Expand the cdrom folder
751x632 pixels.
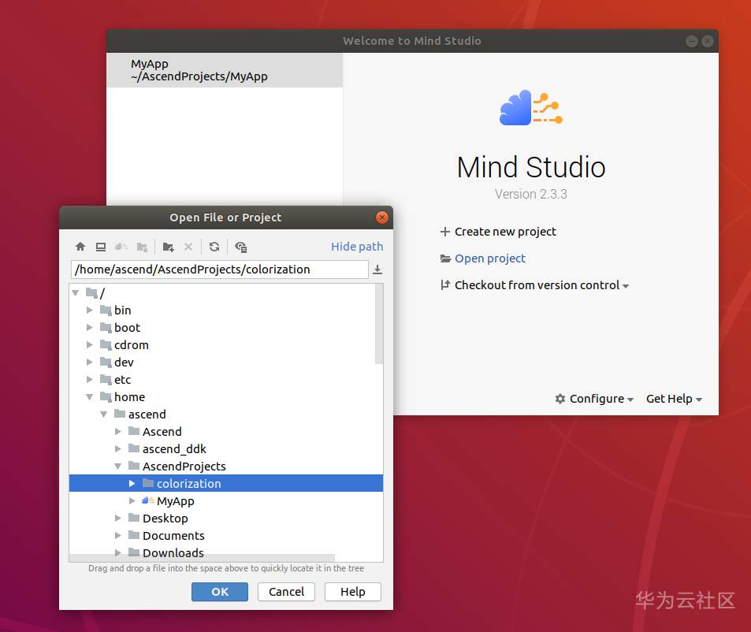pyautogui.click(x=90, y=344)
